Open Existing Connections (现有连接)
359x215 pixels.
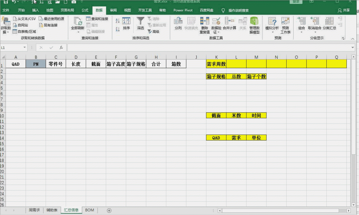[x=48, y=25]
